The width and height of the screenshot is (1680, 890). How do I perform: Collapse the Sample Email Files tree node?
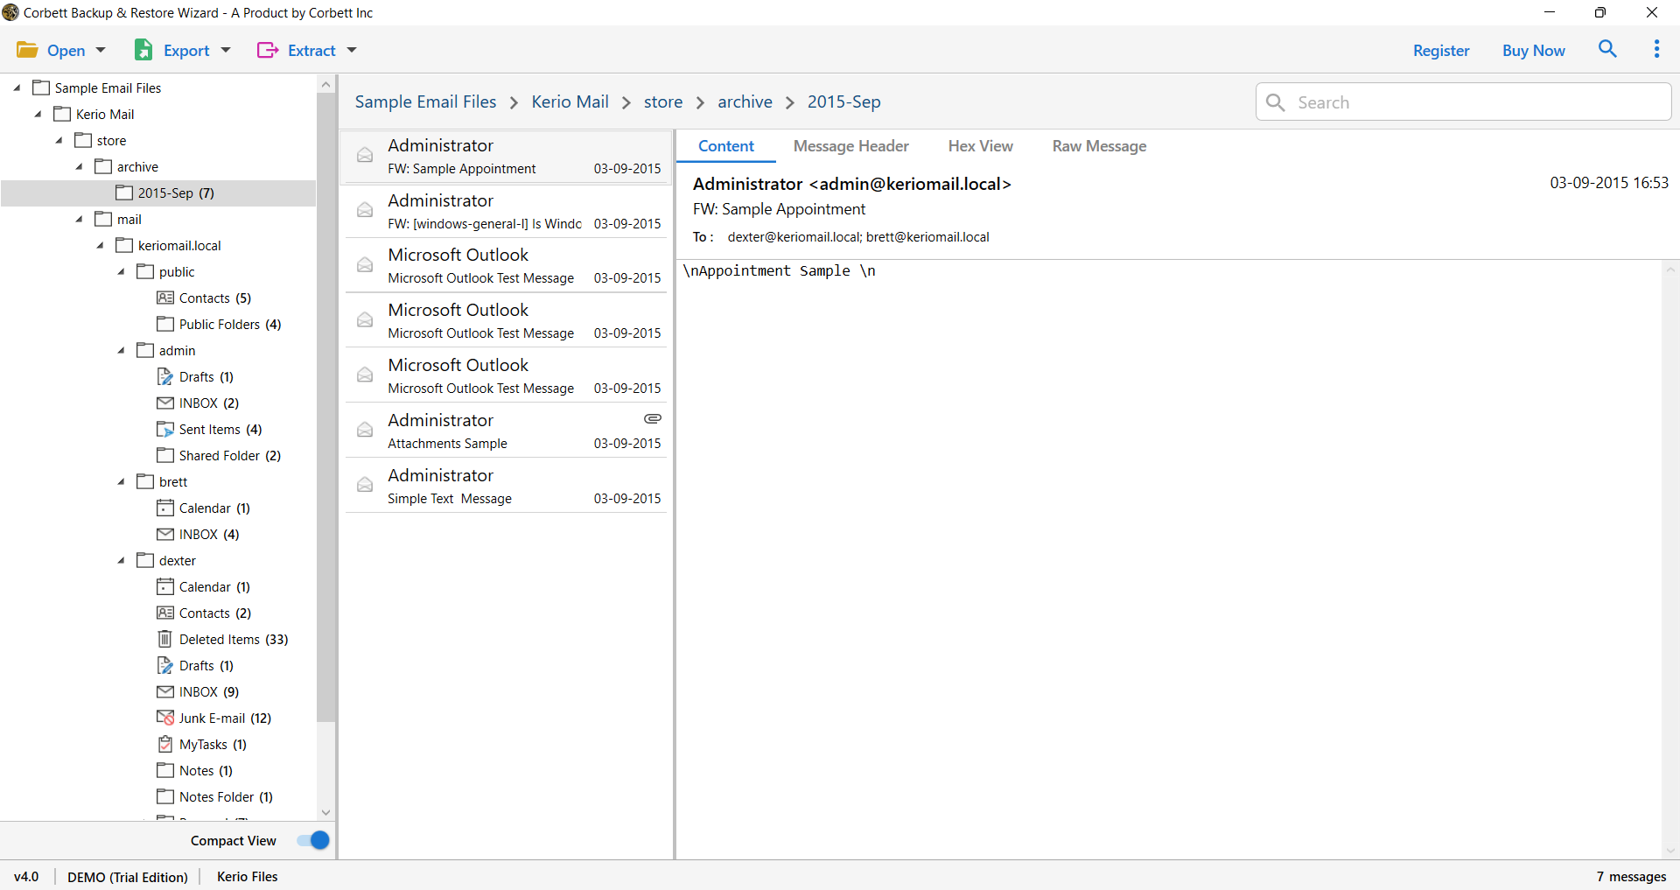pyautogui.click(x=17, y=88)
